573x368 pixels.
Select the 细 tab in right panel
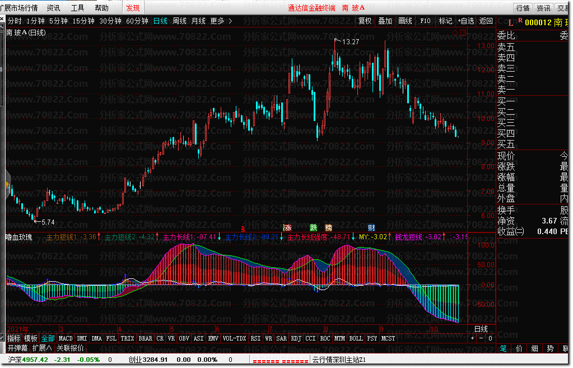pyautogui.click(x=534, y=348)
